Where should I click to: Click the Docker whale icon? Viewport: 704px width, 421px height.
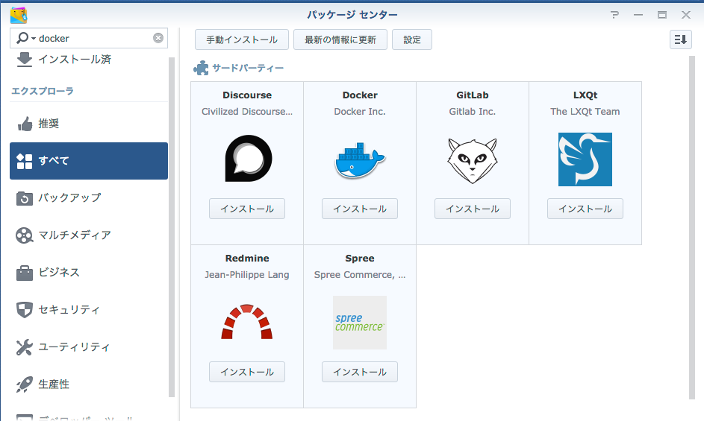[360, 159]
